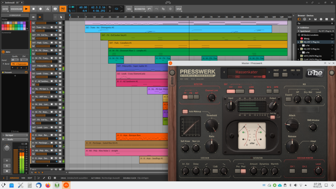Toggle LINK button in Presswerk edit section
The height and width of the screenshot is (189, 336).
(251, 91)
